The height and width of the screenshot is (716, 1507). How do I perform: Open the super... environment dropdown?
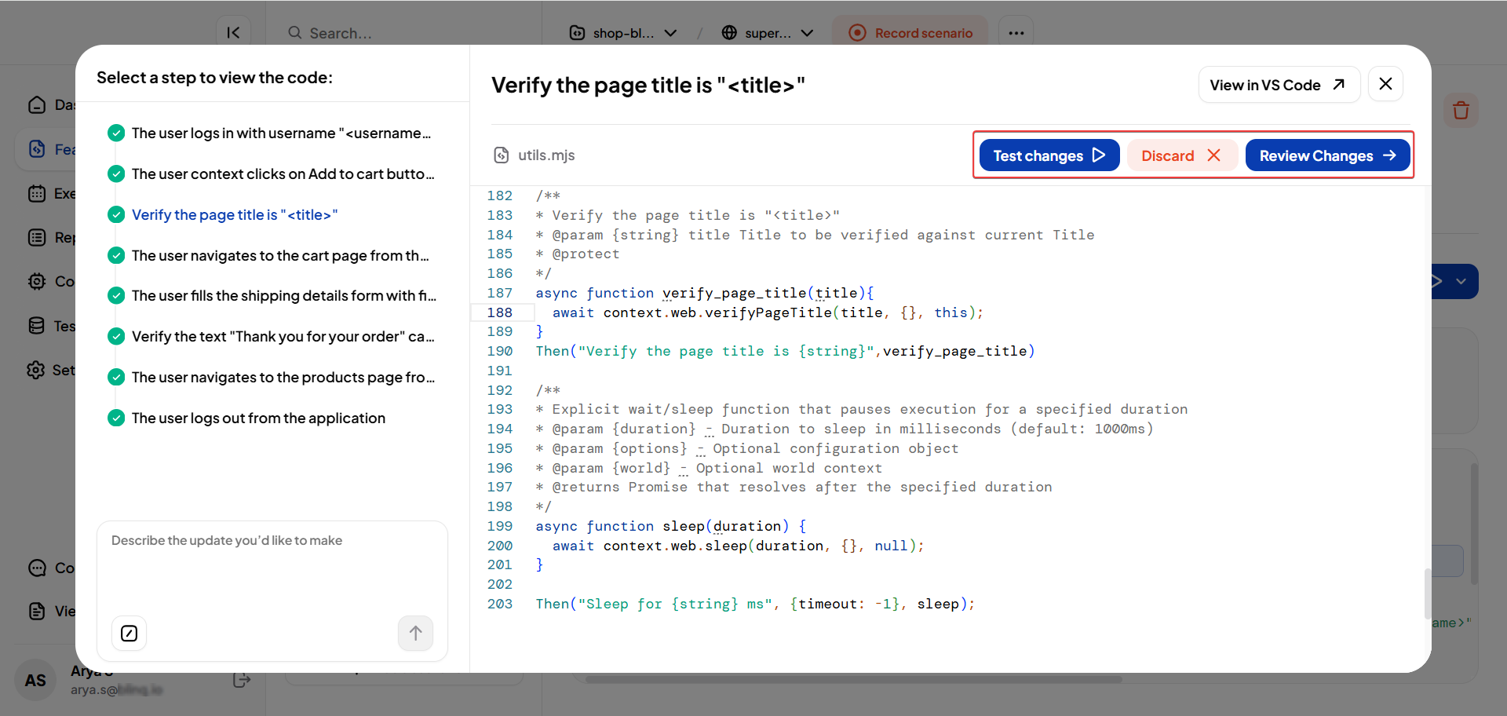click(768, 33)
